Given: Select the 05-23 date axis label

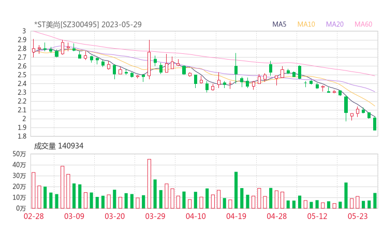Looking at the screenshot, I should click(x=357, y=216).
